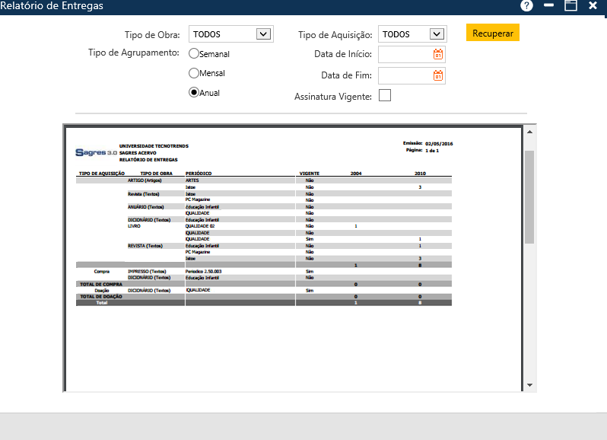Expand the Tipo de Aquisição dropdown

pos(436,34)
